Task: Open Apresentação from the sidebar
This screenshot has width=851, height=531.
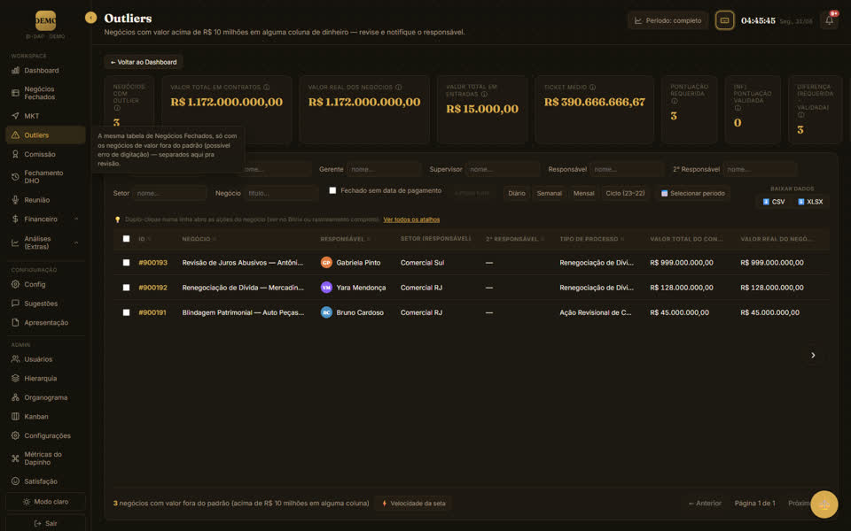Action: point(46,322)
